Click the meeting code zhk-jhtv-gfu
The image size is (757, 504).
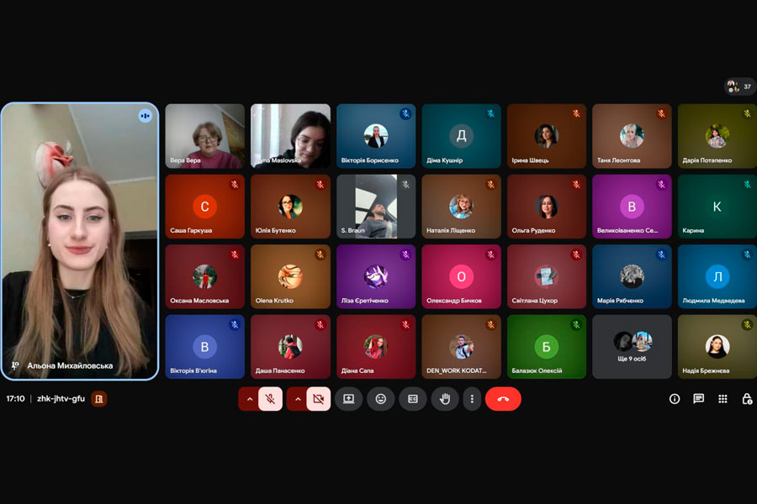pos(61,399)
